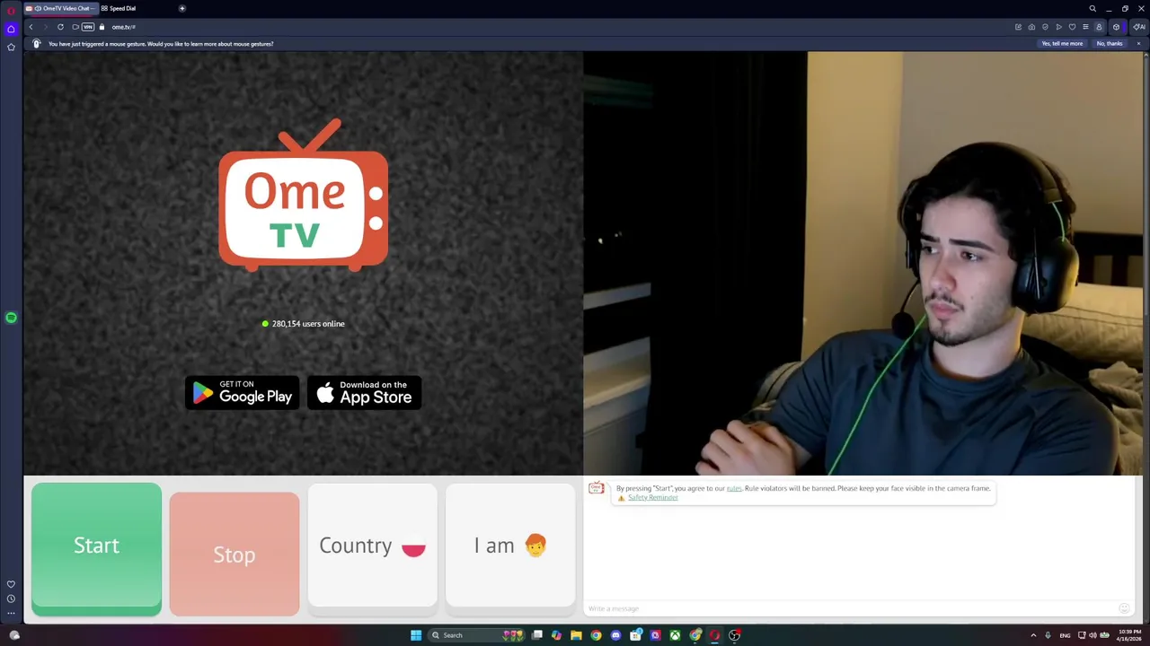Open Google Chrome from the taskbar
This screenshot has height=646, width=1150.
[596, 635]
